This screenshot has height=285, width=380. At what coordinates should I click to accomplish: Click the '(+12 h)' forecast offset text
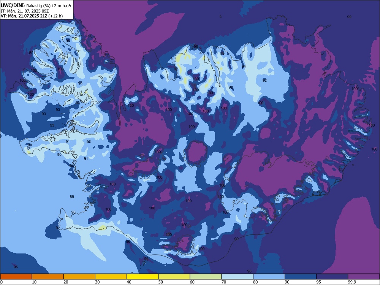[55, 16]
